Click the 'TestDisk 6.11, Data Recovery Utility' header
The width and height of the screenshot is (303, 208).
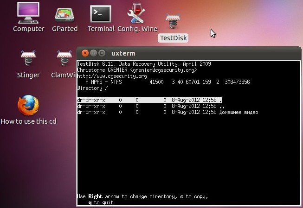144,64
